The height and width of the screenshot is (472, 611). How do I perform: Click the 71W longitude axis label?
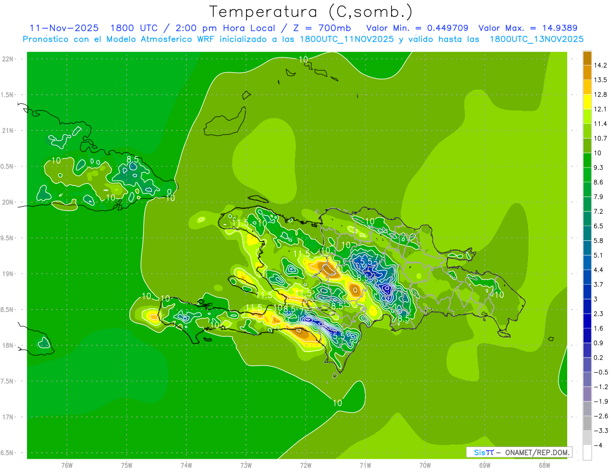point(365,465)
